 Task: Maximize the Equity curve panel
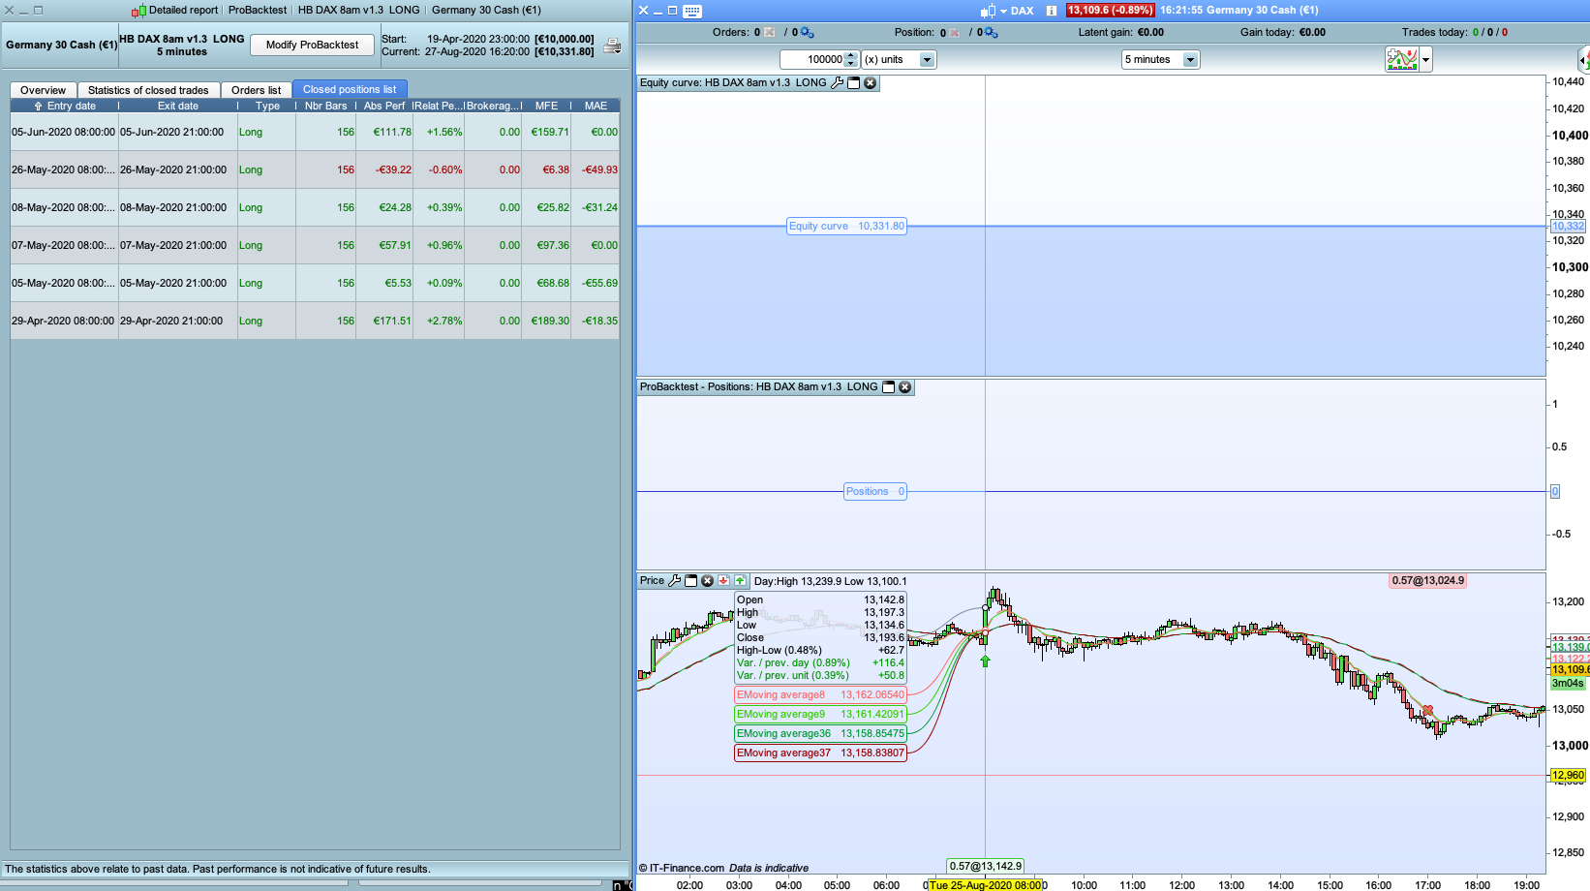click(x=854, y=83)
